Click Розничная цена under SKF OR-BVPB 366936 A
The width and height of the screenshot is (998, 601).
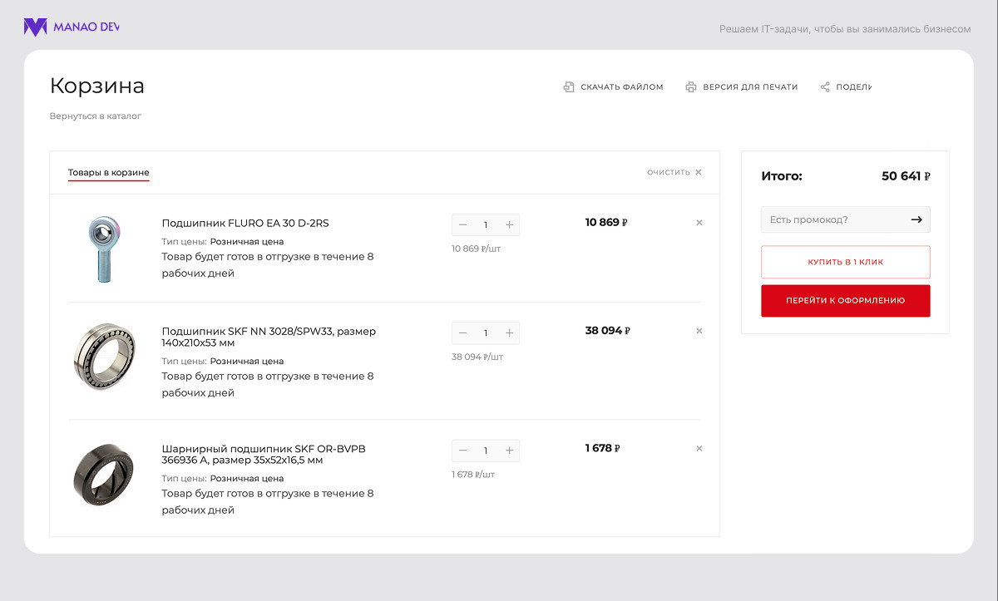click(247, 479)
